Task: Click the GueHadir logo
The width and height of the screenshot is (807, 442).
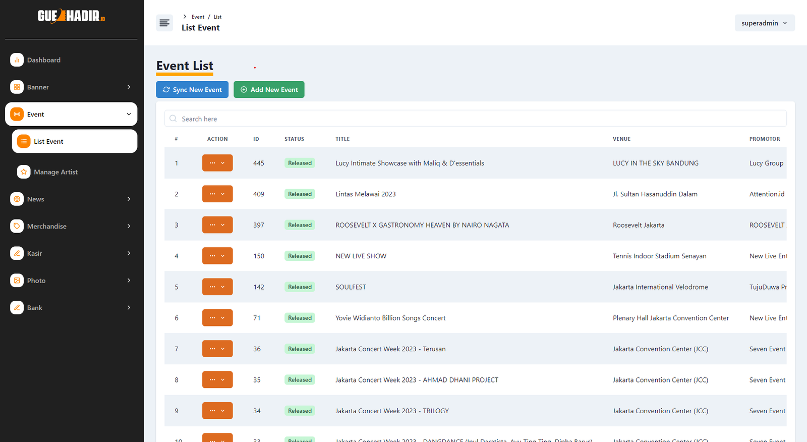Action: tap(71, 16)
